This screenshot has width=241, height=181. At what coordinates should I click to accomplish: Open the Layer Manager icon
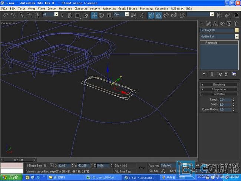(x=236, y=15)
